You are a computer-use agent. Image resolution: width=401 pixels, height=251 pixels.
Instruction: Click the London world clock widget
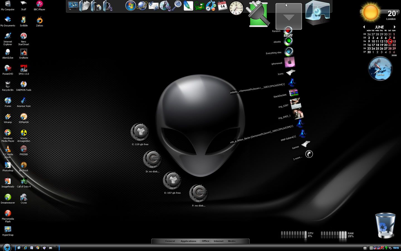pos(380,69)
